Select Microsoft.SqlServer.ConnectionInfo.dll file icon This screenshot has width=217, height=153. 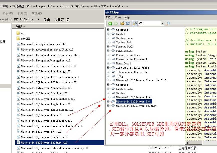click(x=18, y=66)
